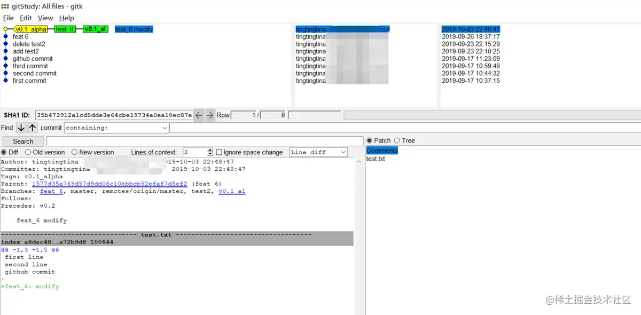Select the v0.1_al green branch label
The height and width of the screenshot is (315, 641).
[95, 29]
